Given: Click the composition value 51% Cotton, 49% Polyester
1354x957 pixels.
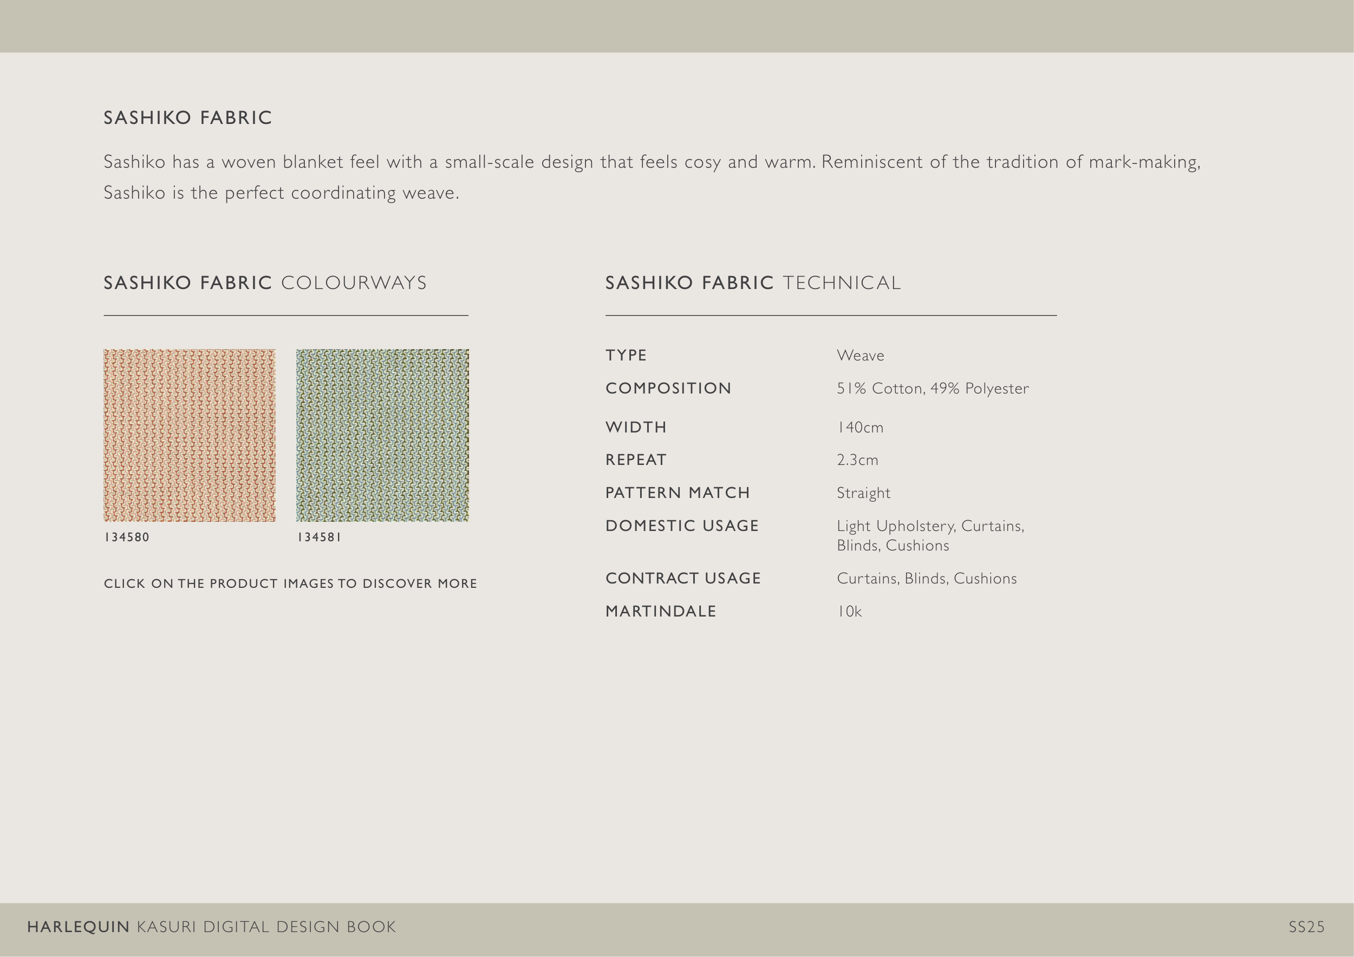Looking at the screenshot, I should coord(932,388).
